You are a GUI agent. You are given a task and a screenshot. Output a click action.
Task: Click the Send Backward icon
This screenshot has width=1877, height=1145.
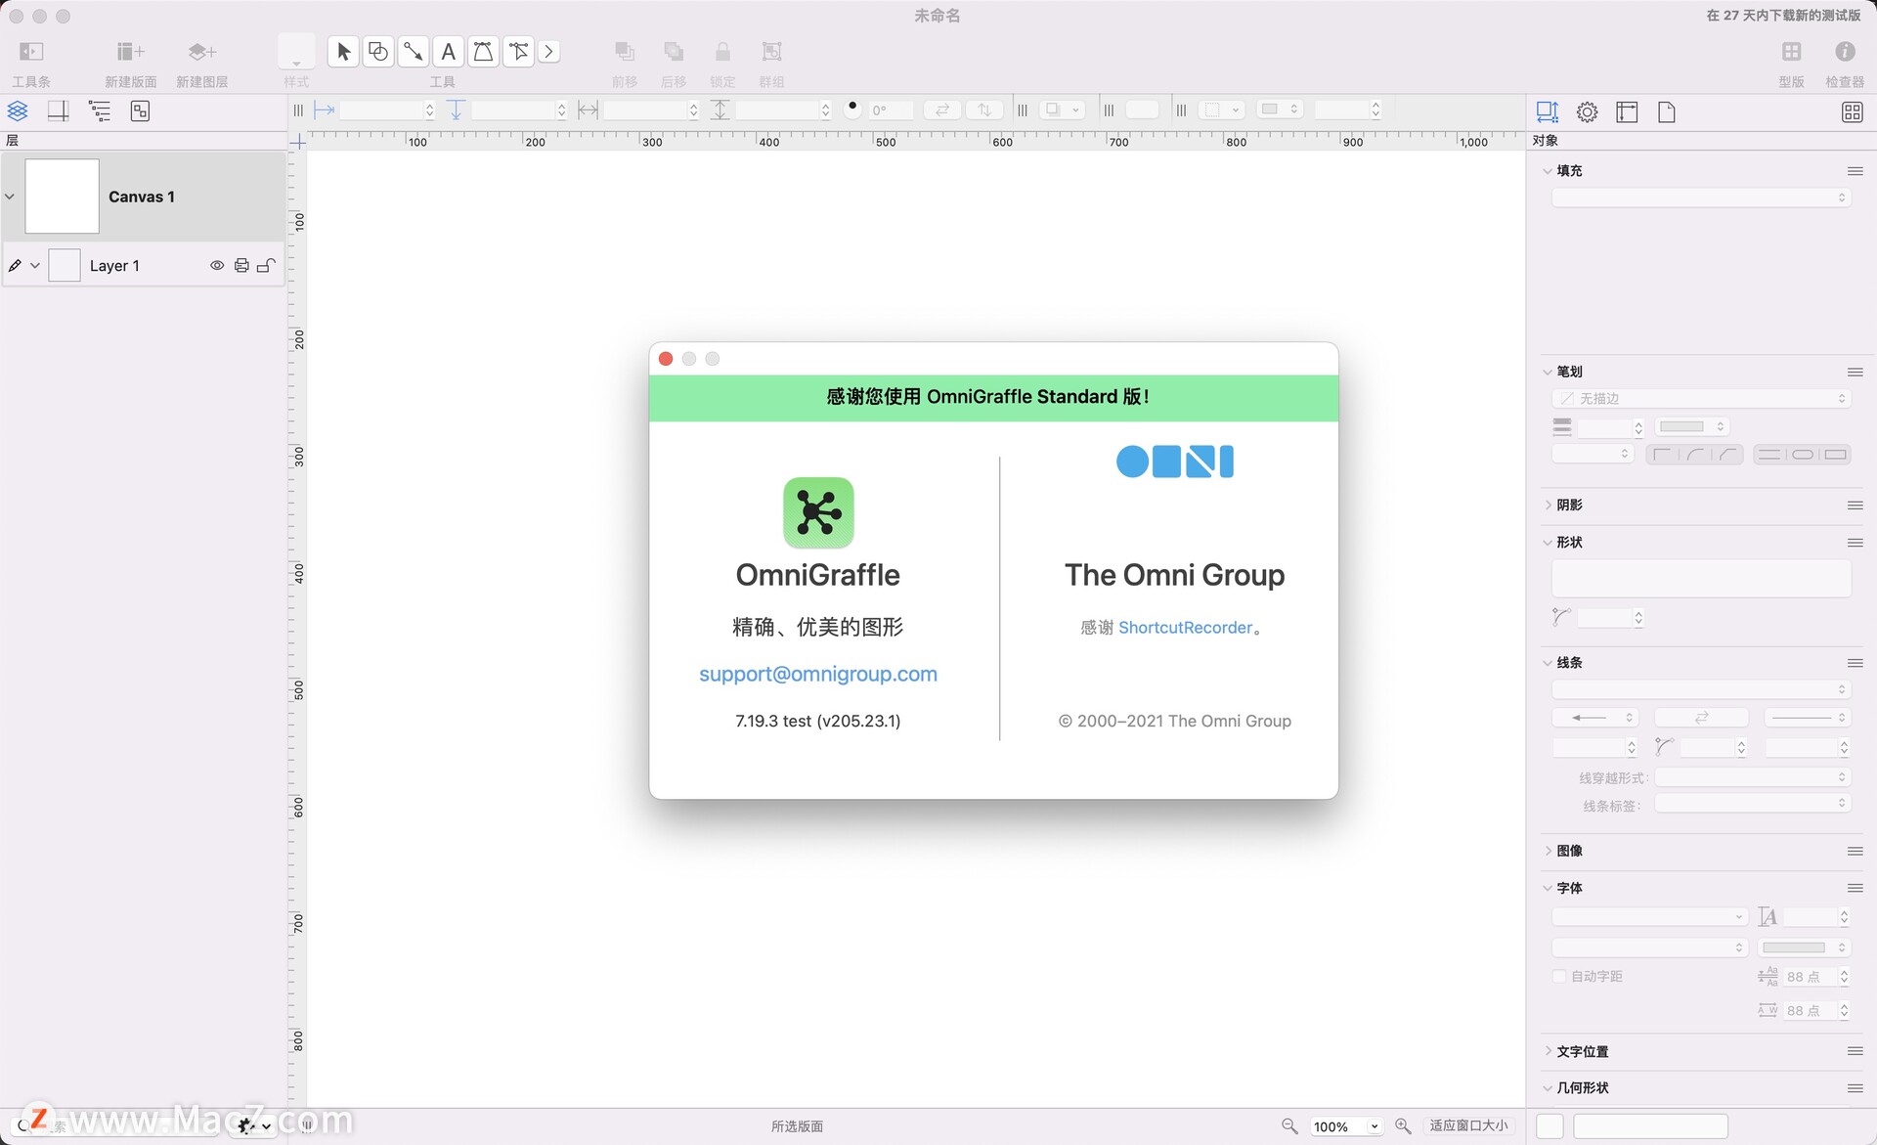[674, 52]
